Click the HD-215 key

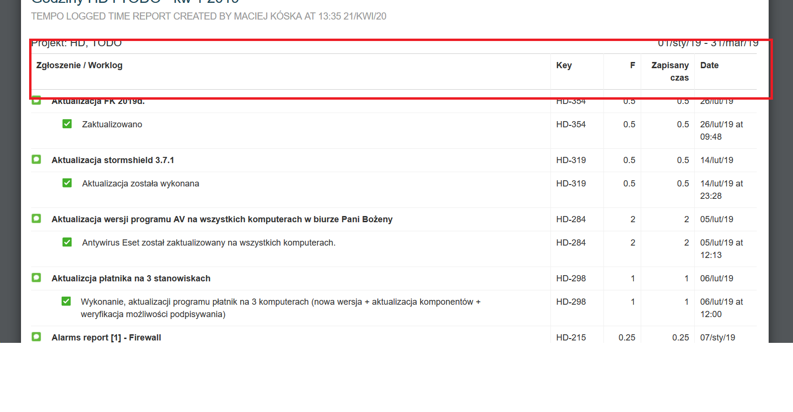[571, 338]
